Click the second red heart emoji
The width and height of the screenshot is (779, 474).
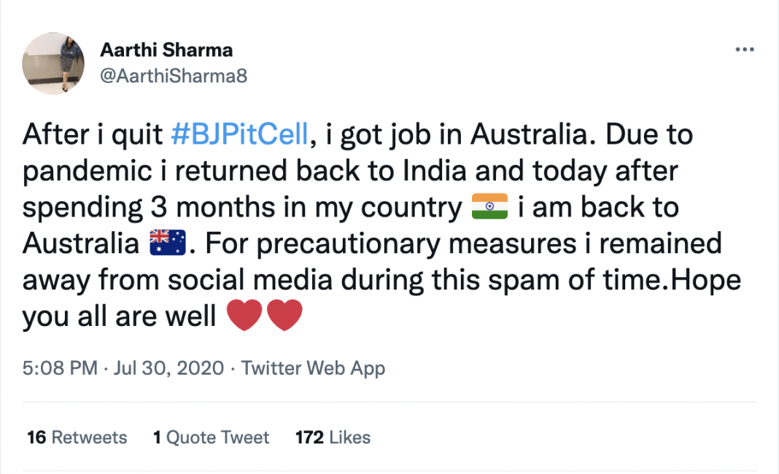point(284,316)
